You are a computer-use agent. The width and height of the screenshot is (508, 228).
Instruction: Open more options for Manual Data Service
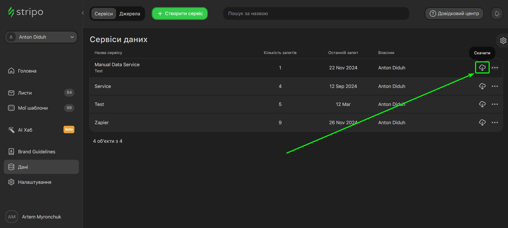pos(494,68)
